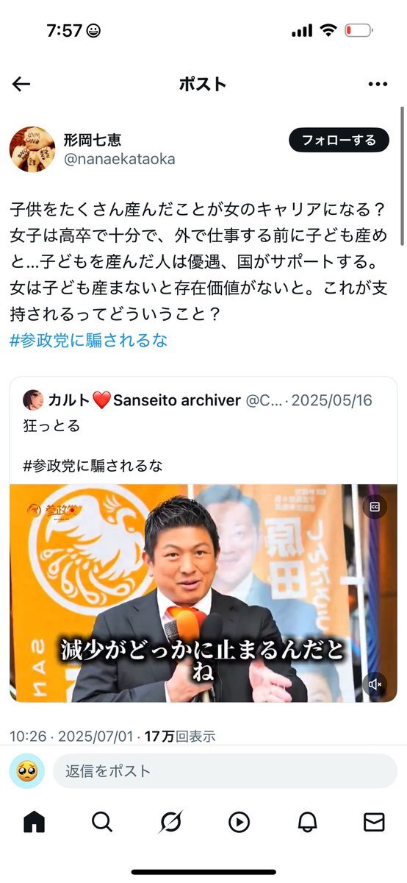Open the Notifications bell tab
This screenshot has width=407, height=883.
306,821
